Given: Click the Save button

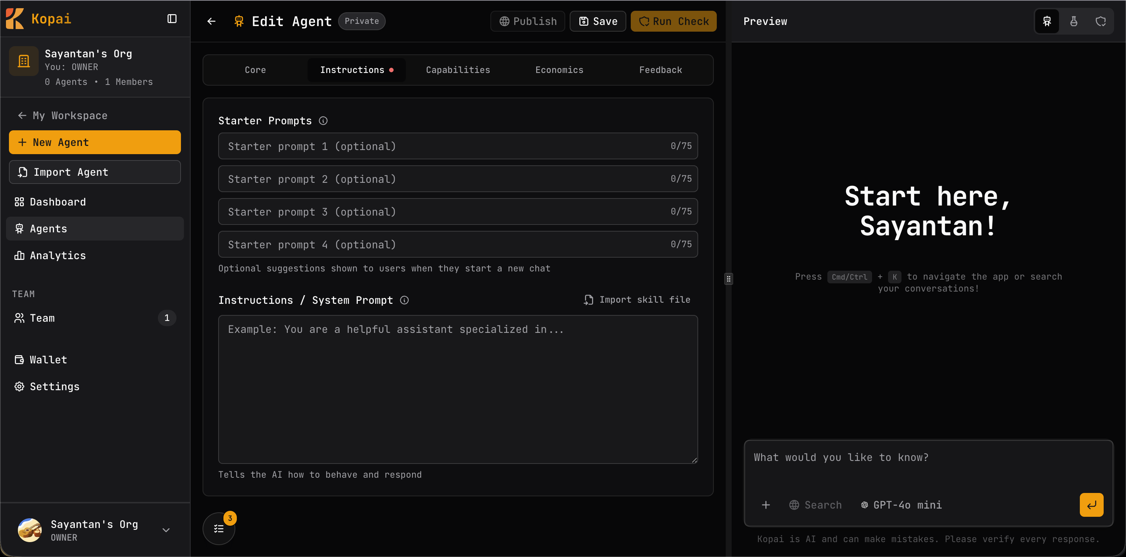Looking at the screenshot, I should pyautogui.click(x=598, y=21).
